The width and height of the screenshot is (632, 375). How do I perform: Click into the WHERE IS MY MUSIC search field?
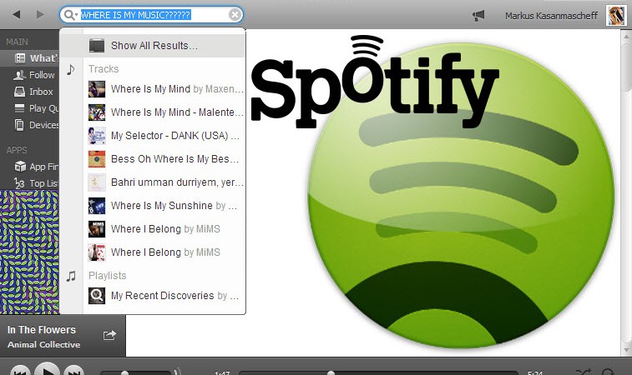[152, 15]
